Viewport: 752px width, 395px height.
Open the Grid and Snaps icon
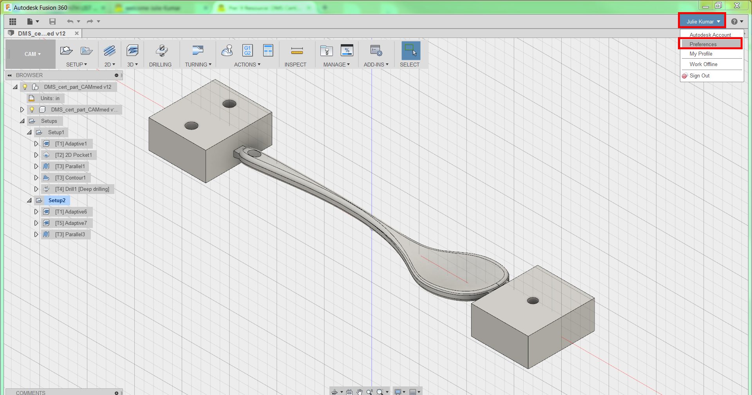[x=413, y=391]
